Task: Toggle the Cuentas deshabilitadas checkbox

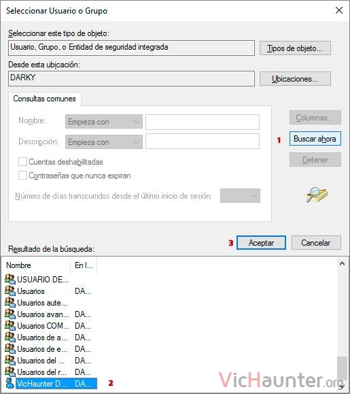Action: (x=22, y=161)
